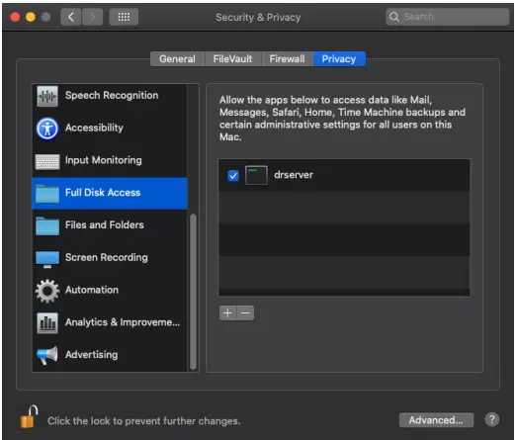Select the drserver name in the app list
The height and width of the screenshot is (440, 517).
294,174
